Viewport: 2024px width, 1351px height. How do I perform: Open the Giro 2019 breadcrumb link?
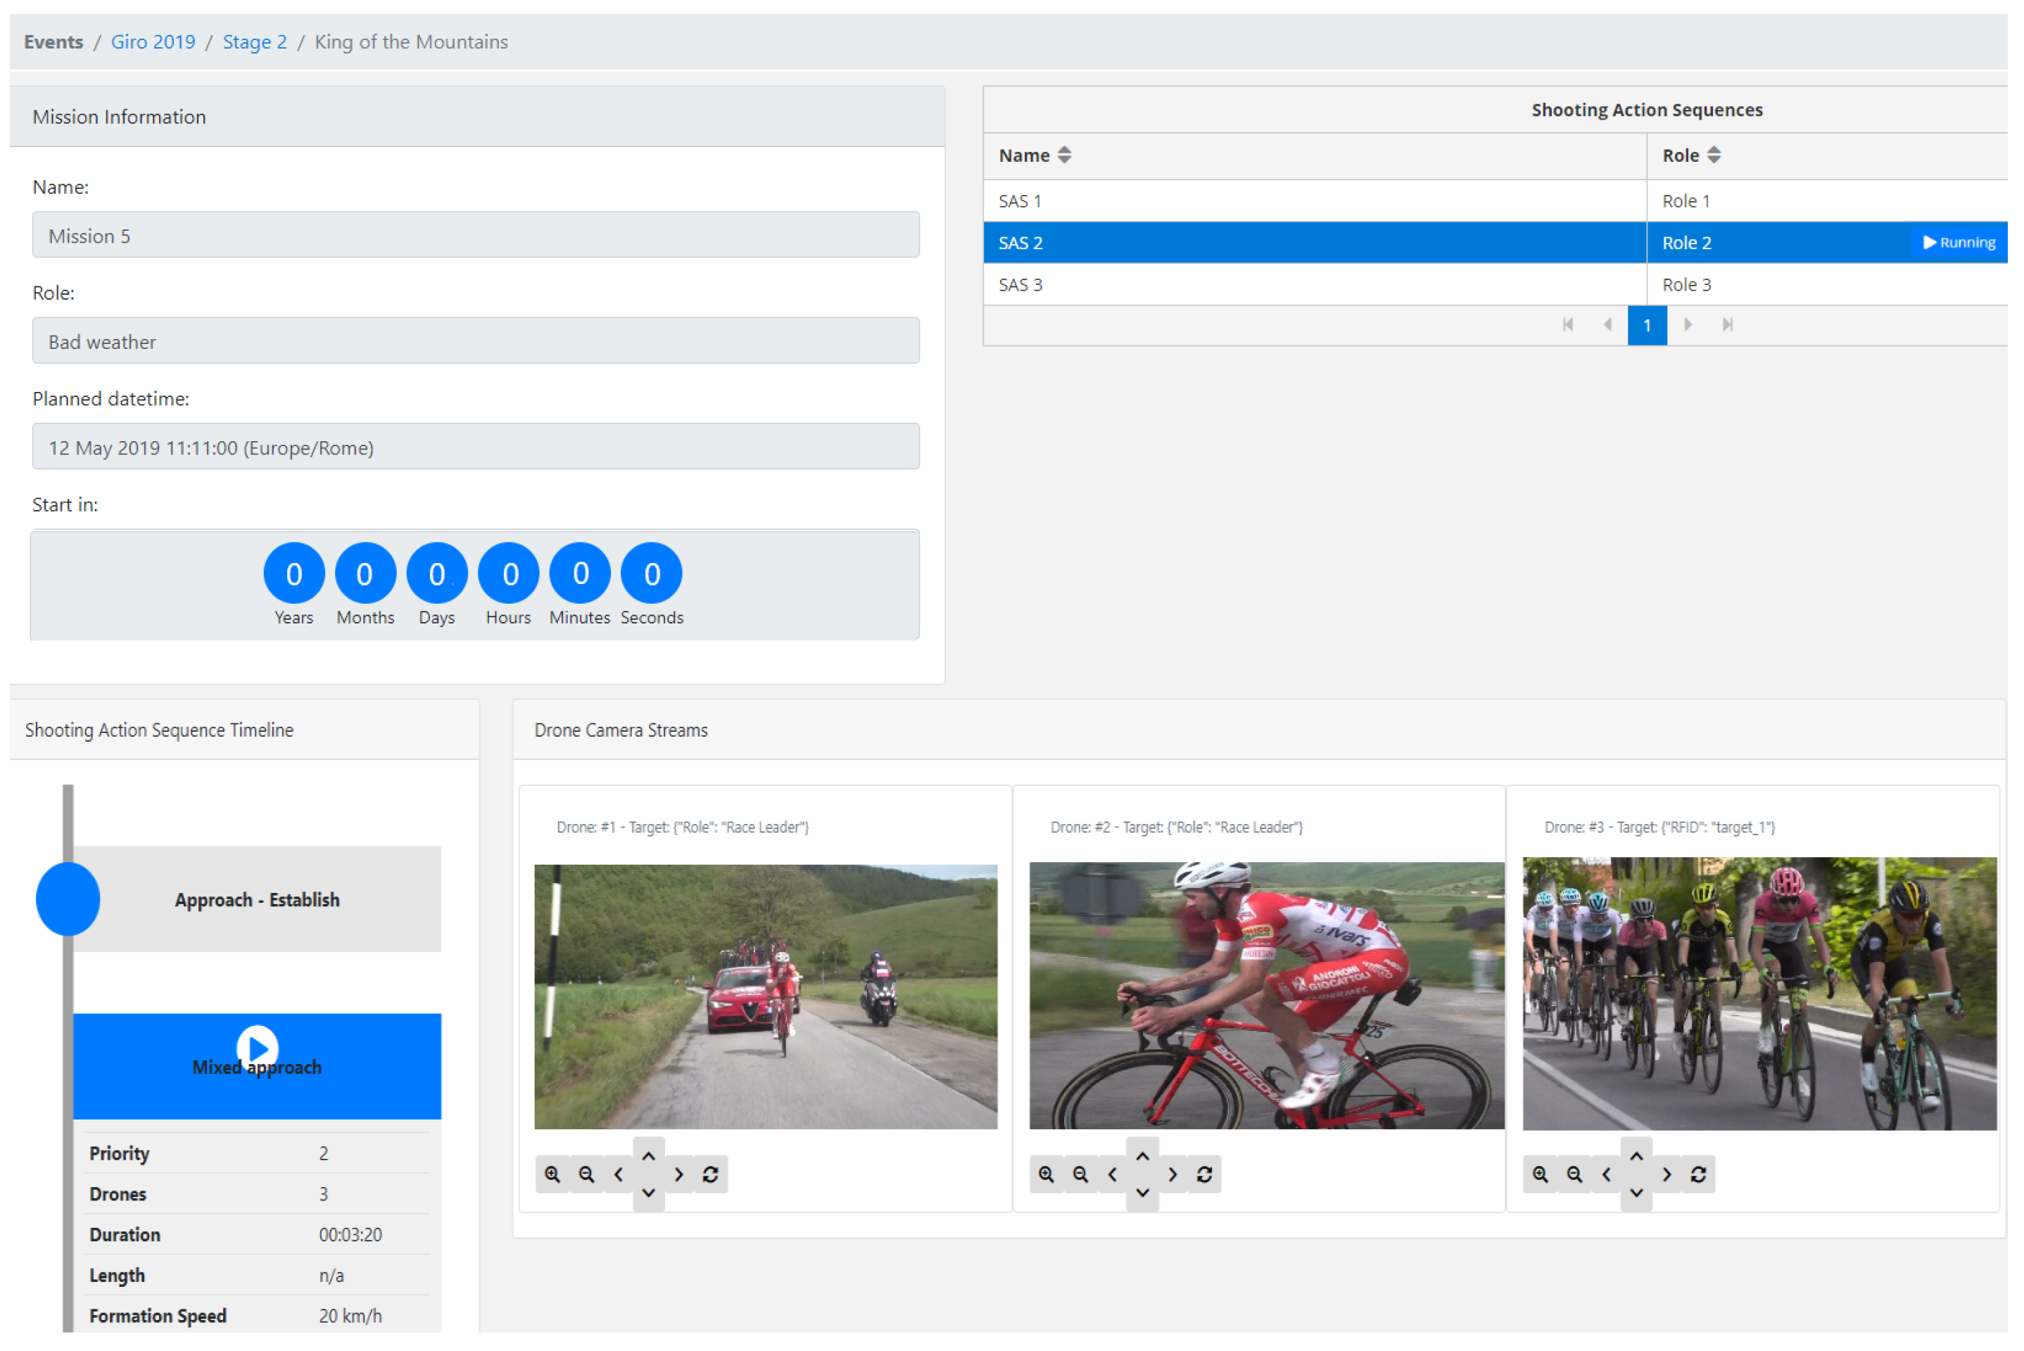[153, 42]
